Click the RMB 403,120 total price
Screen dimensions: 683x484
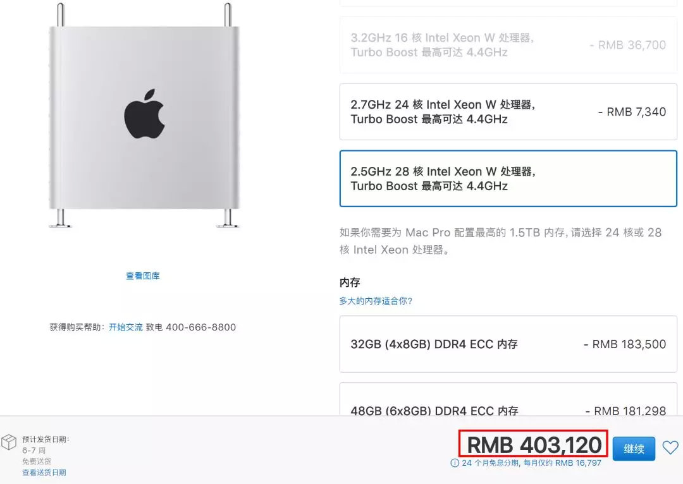tap(534, 445)
